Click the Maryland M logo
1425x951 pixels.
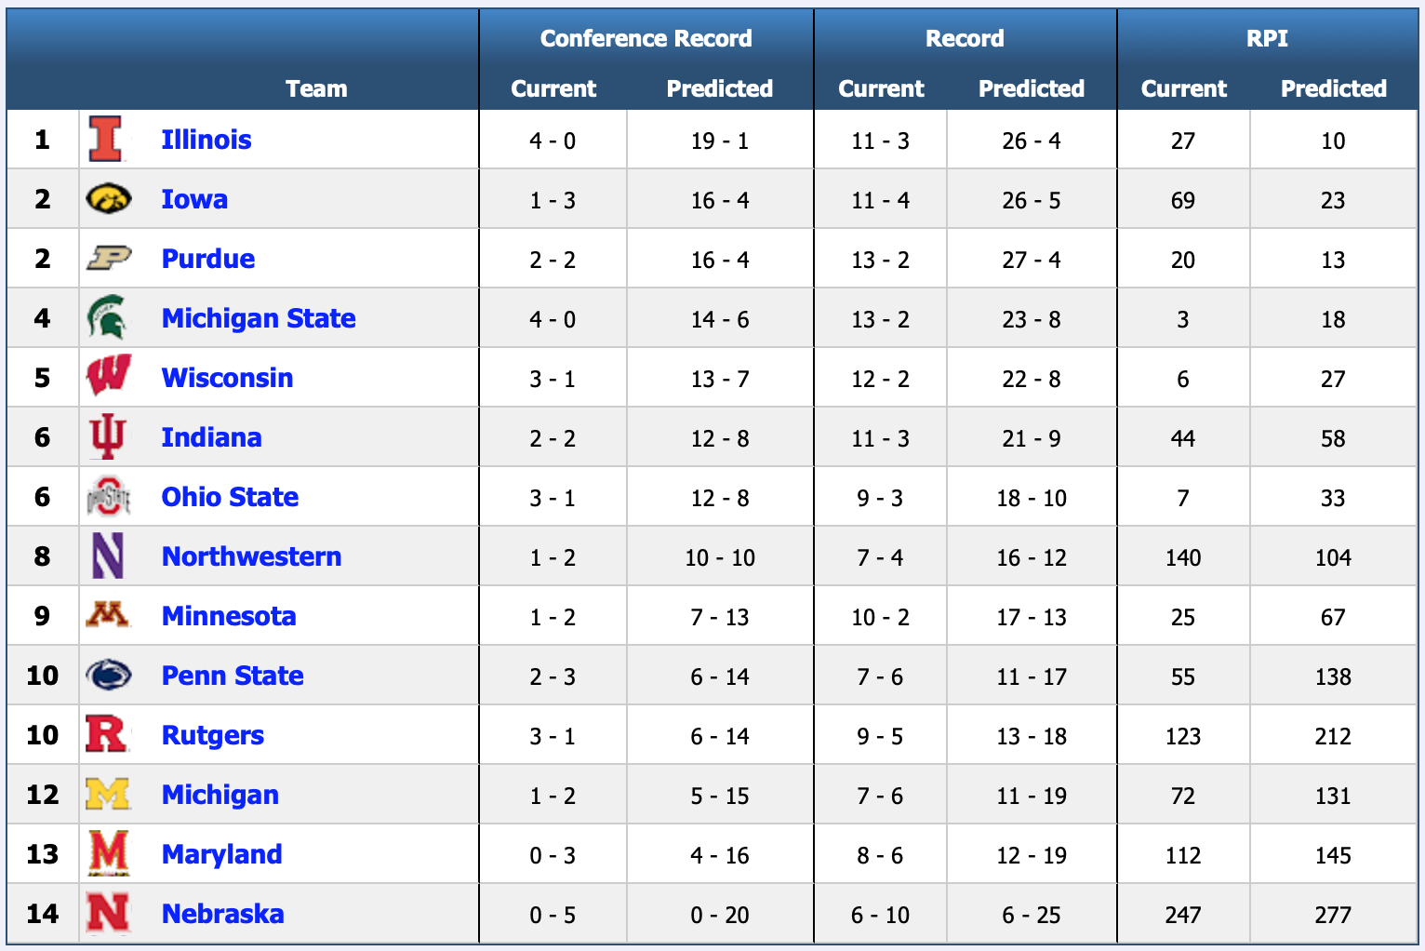point(108,853)
